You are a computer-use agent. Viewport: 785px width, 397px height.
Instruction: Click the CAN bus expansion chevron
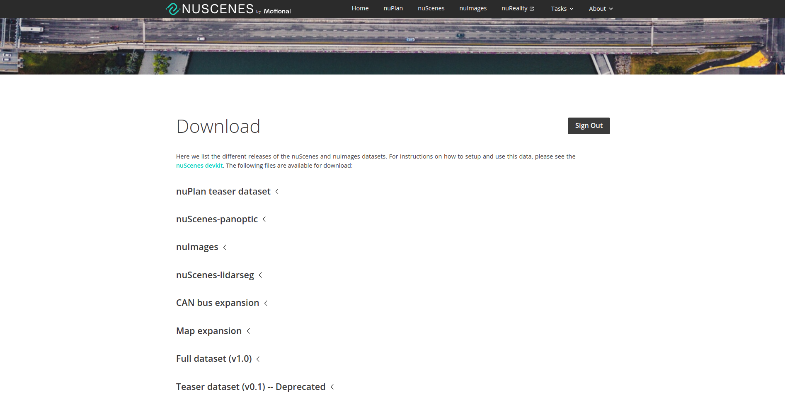pyautogui.click(x=266, y=303)
